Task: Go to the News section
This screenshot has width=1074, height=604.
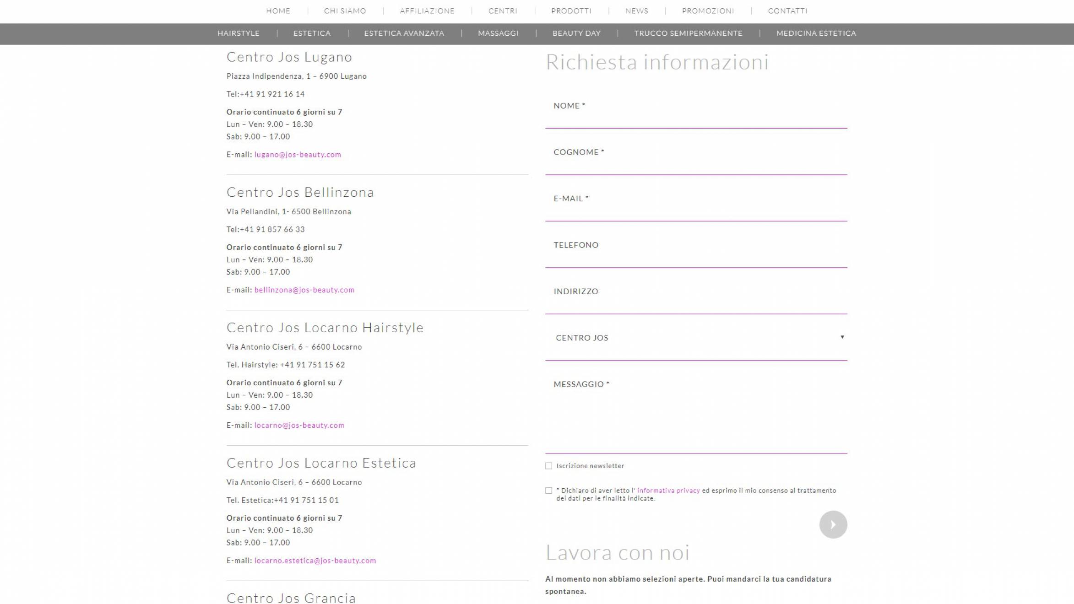Action: [637, 11]
